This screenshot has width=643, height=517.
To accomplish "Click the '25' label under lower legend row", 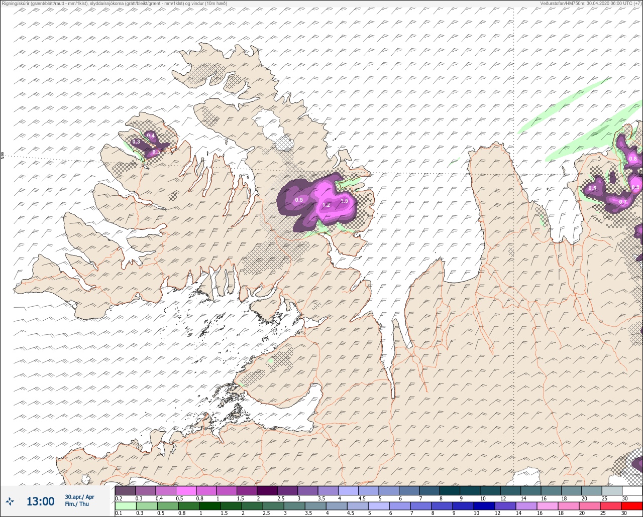I will [x=603, y=513].
